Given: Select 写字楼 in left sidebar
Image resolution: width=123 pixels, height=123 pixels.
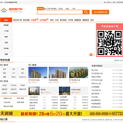Looking at the screenshot, I should [6, 49].
